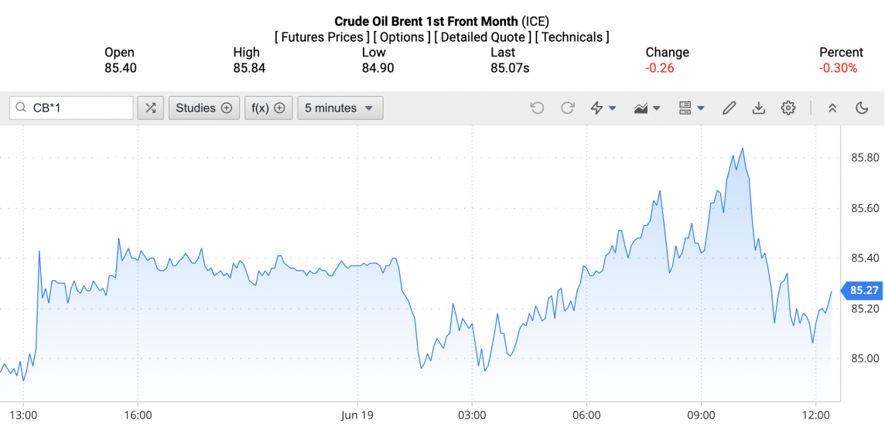Viewport: 885px width, 424px height.
Task: Click the compare symbols shuffle icon
Action: [150, 108]
